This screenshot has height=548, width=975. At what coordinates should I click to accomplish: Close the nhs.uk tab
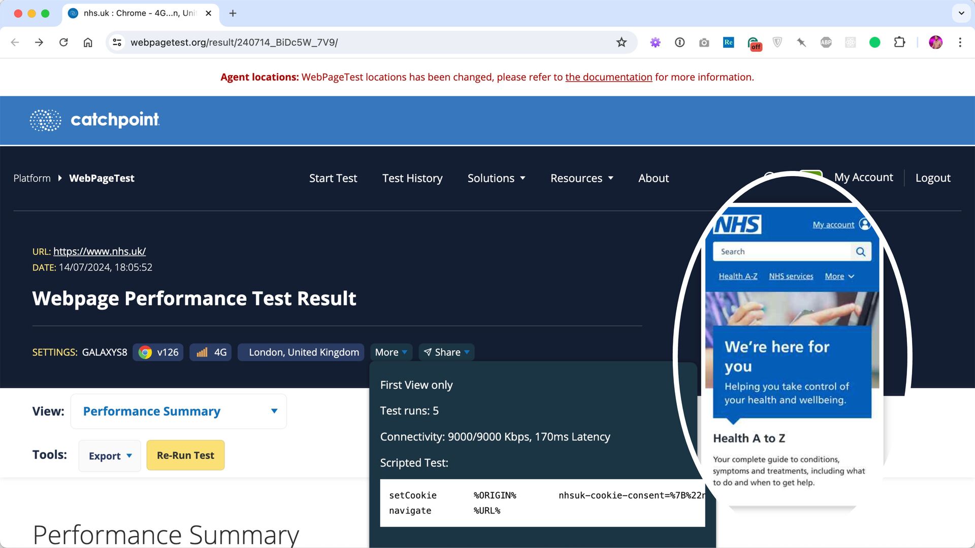(208, 13)
